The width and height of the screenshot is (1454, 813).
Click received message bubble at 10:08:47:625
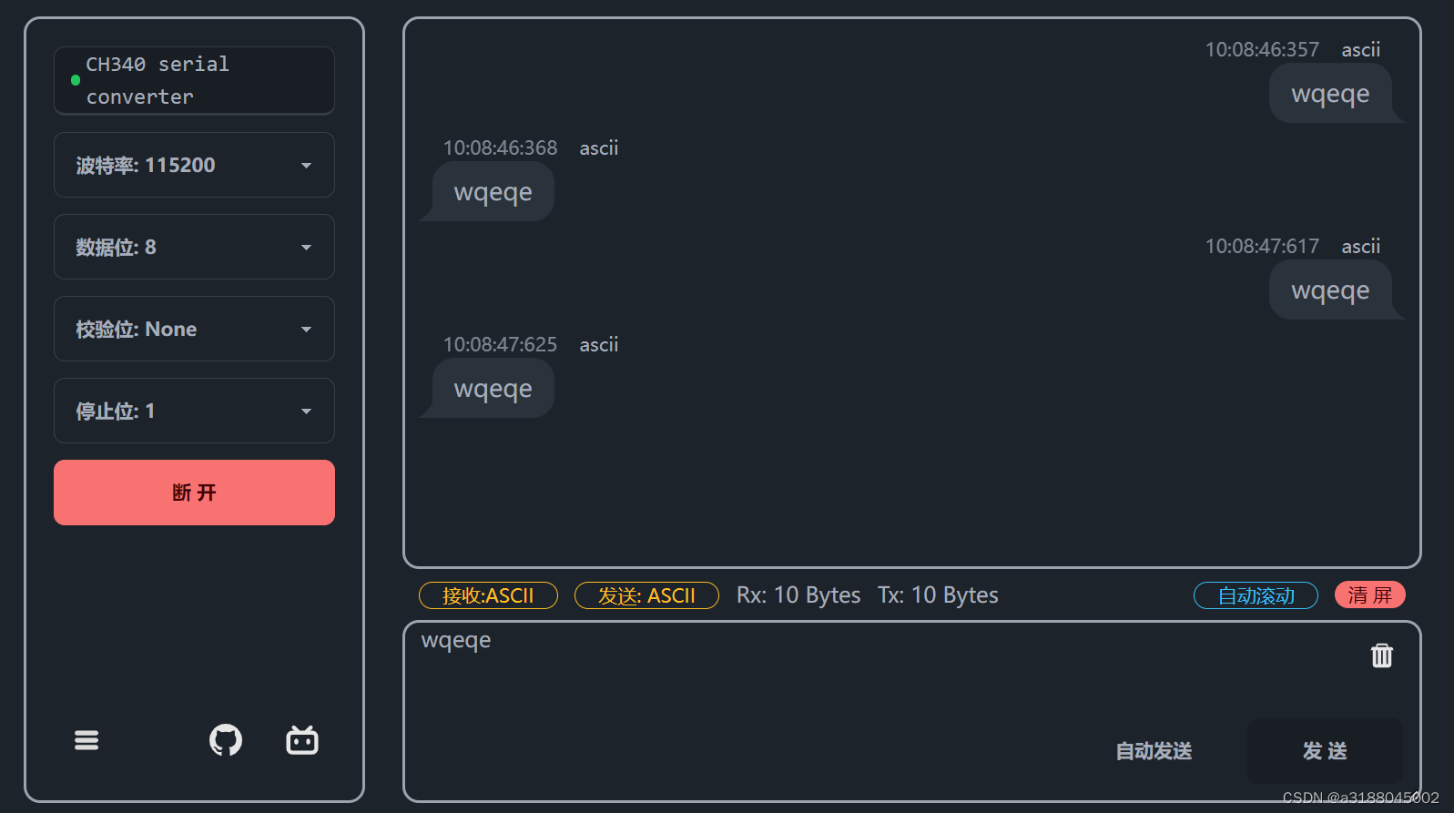click(493, 388)
